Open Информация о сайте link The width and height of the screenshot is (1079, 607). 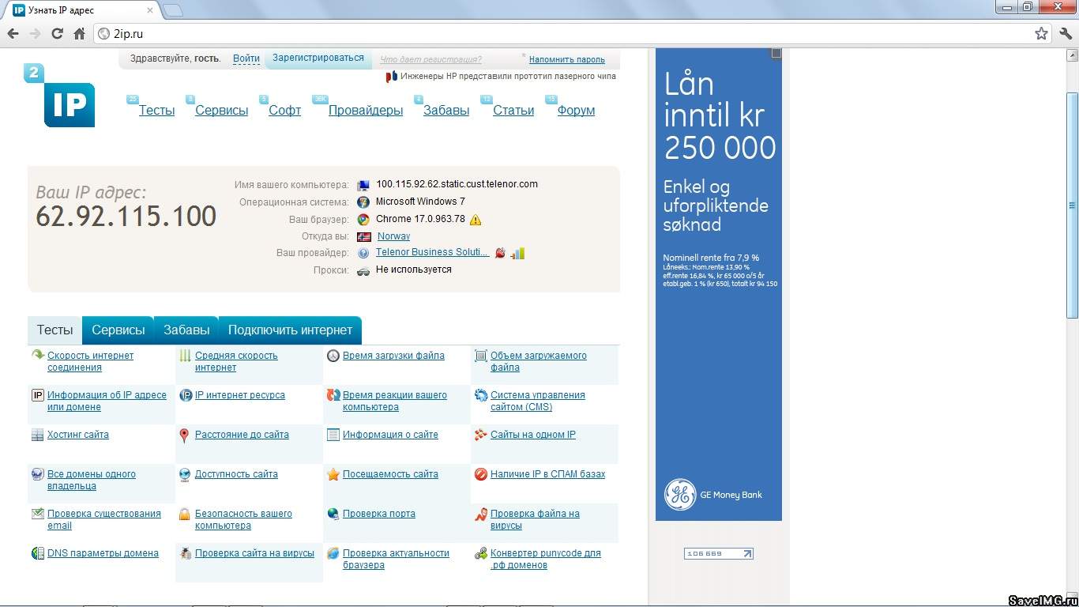(x=390, y=435)
